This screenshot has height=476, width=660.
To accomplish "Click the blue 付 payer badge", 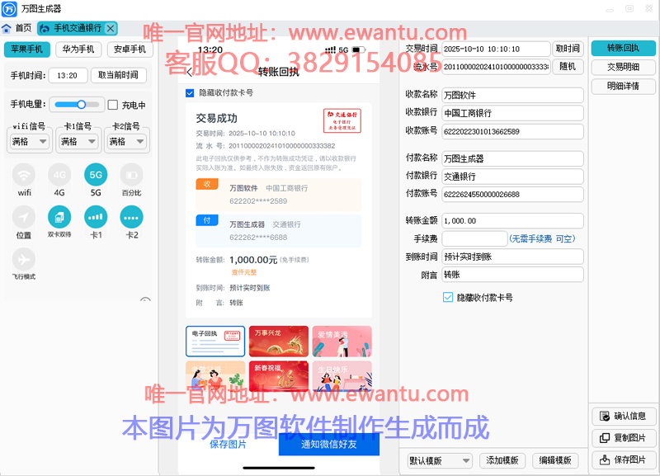I will 207,220.
